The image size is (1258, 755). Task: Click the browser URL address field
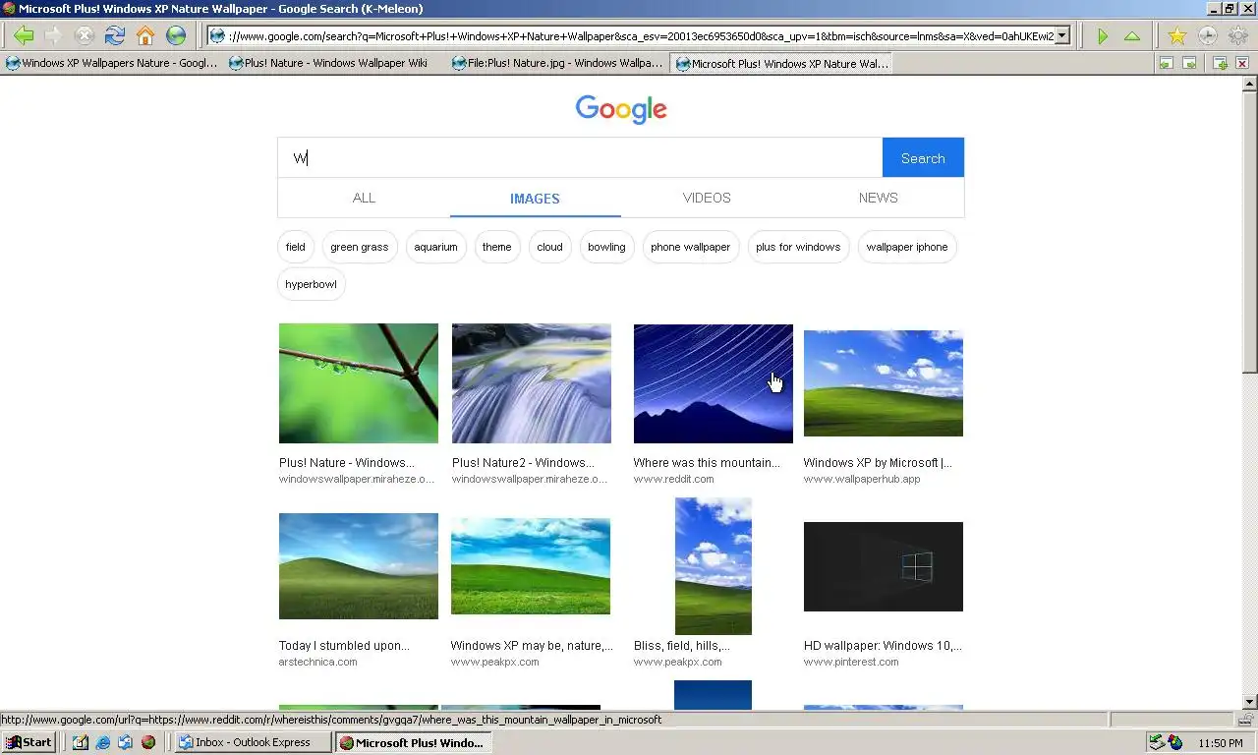click(639, 36)
